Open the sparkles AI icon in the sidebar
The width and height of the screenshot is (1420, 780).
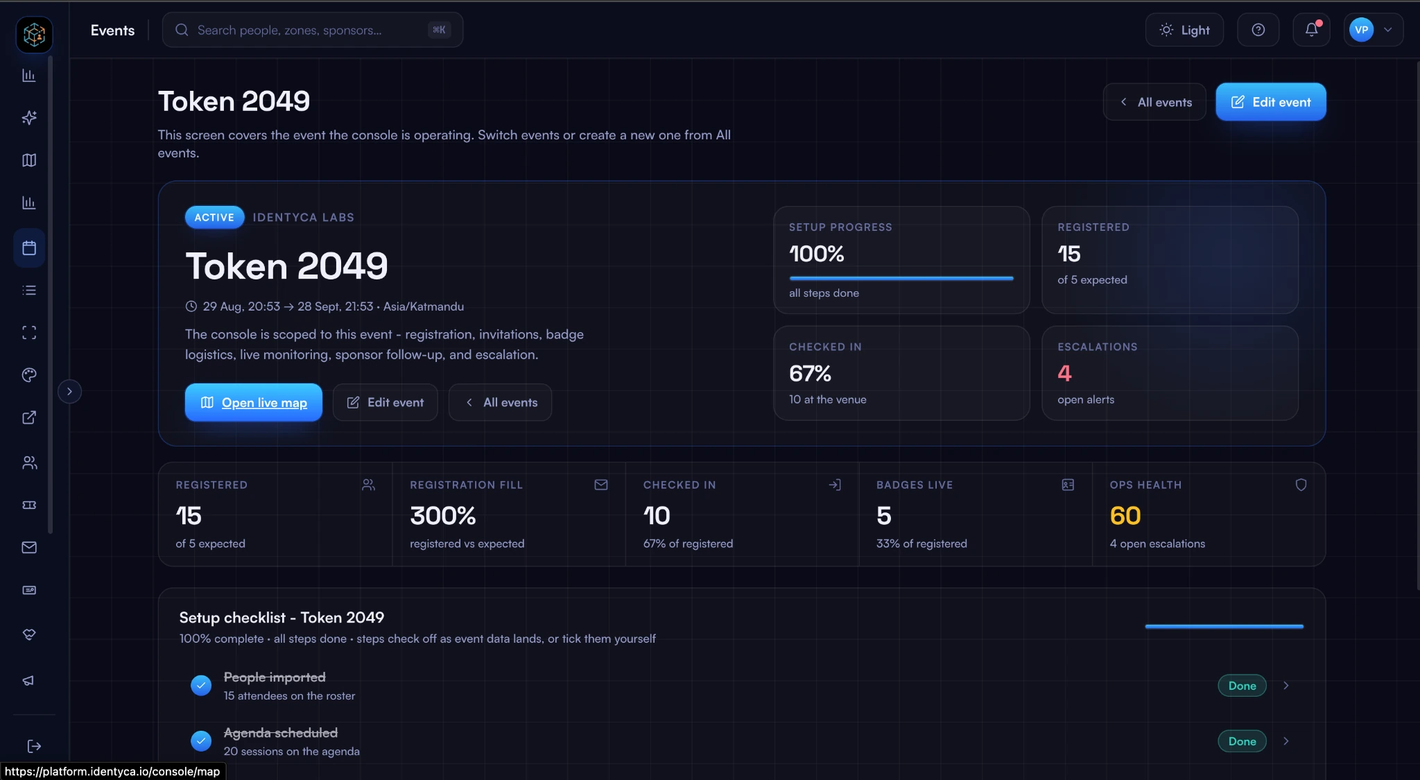[x=29, y=118]
